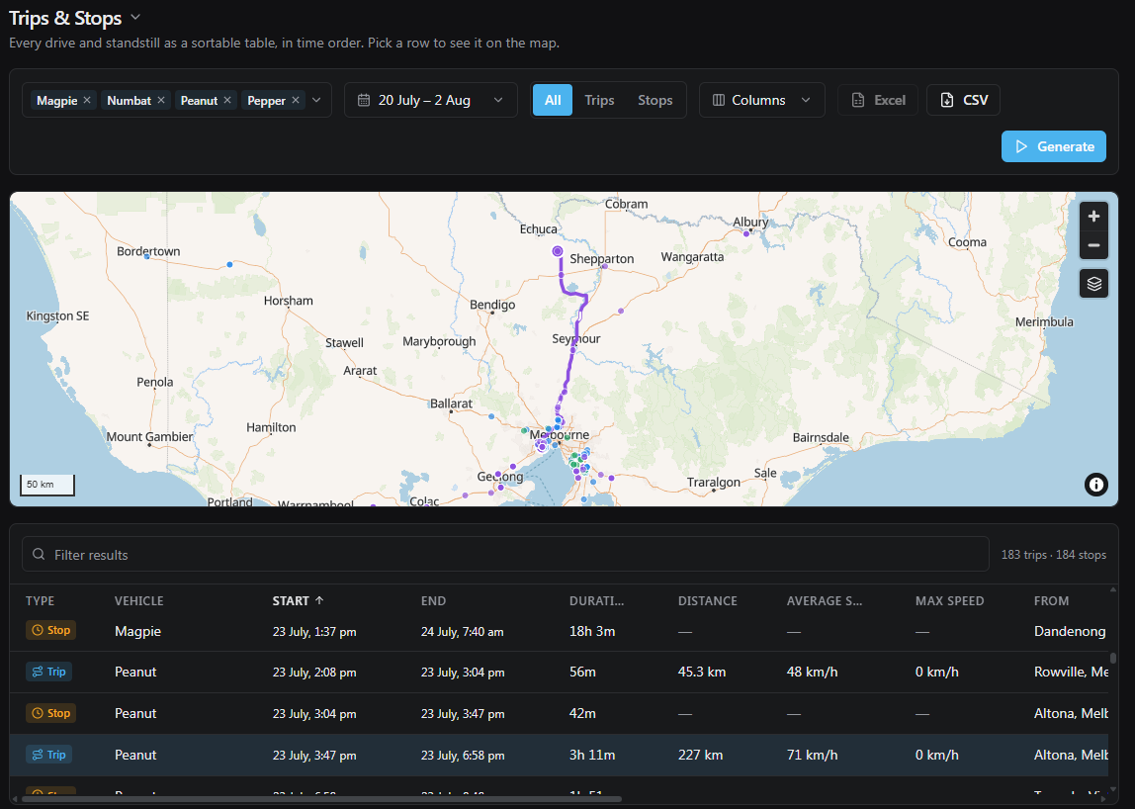The image size is (1135, 809).
Task: Click the 71 km/h average speed cell
Action: [812, 755]
